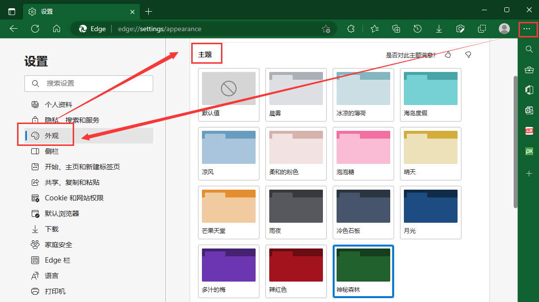This screenshot has width=539, height=302.
Task: Click the Extensions puzzle icon in toolbar
Action: (351, 29)
